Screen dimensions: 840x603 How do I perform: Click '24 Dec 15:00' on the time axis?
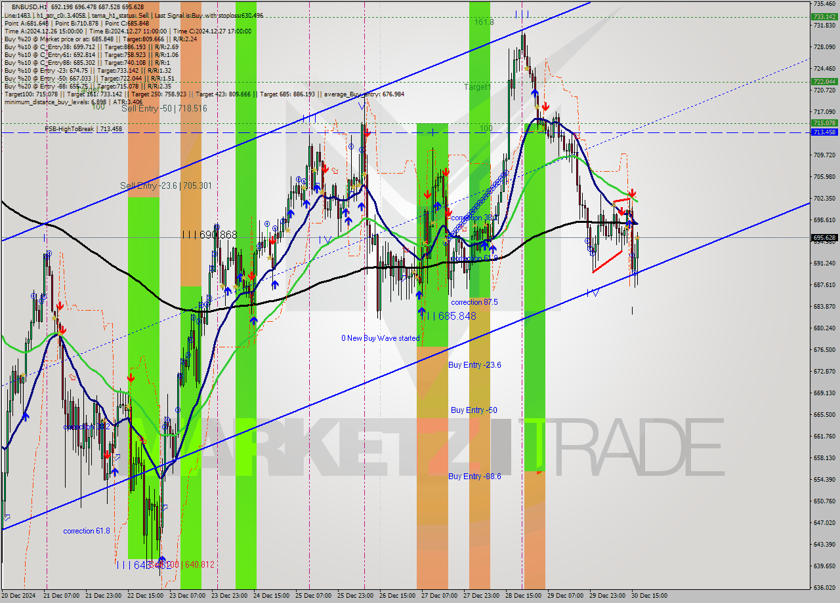271,596
